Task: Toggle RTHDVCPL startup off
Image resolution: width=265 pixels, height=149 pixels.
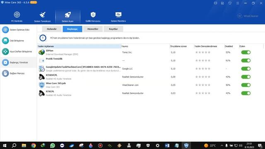Action: coord(246,77)
